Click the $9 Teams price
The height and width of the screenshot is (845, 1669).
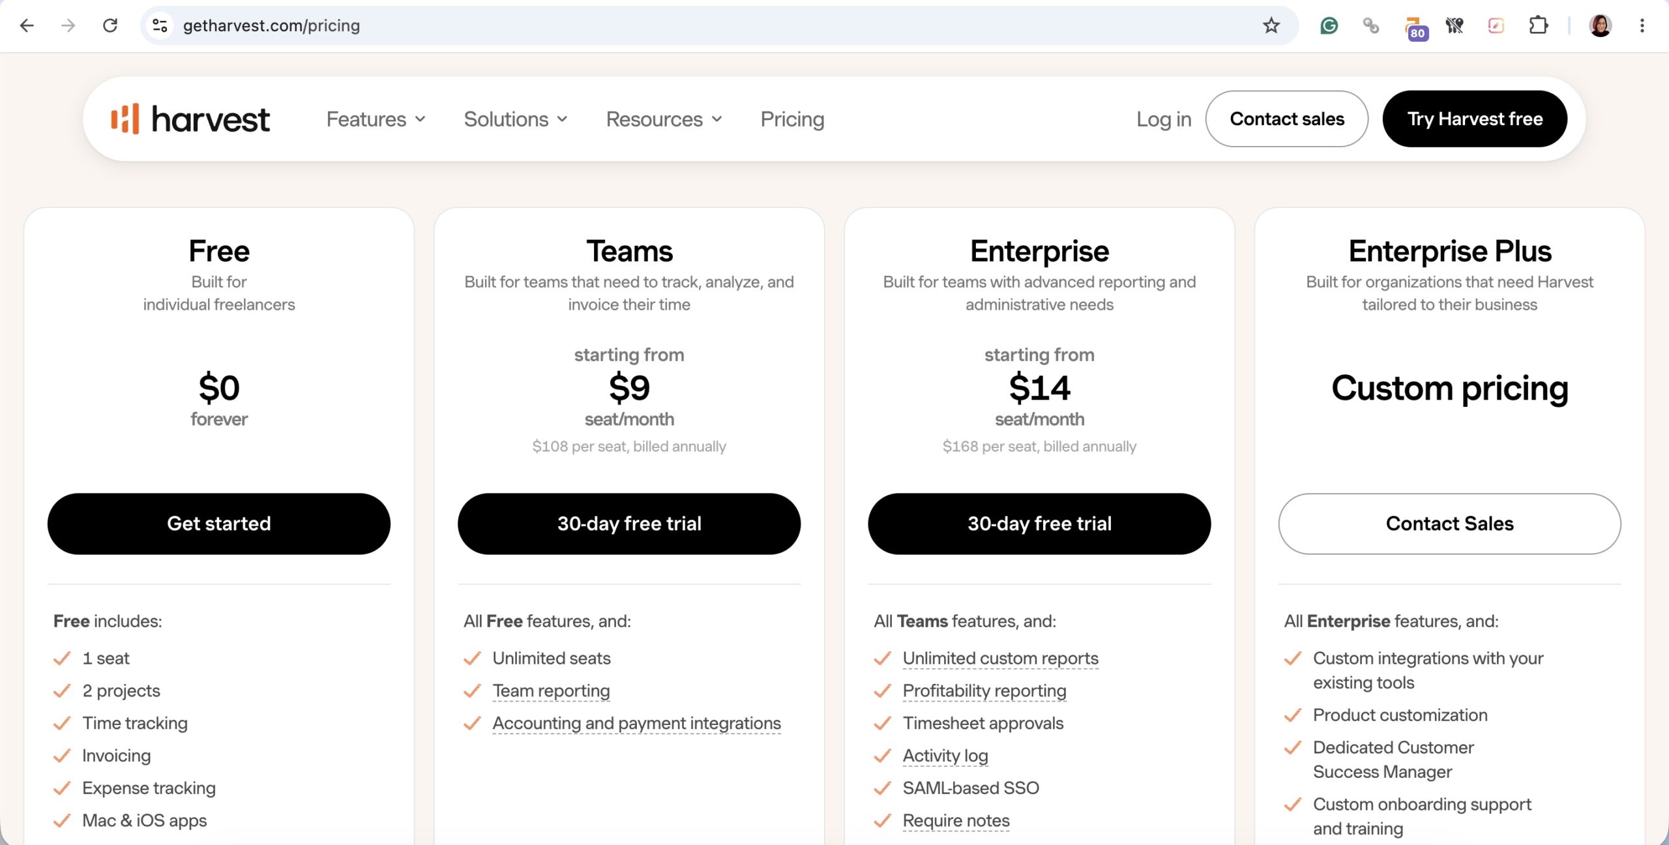coord(629,388)
